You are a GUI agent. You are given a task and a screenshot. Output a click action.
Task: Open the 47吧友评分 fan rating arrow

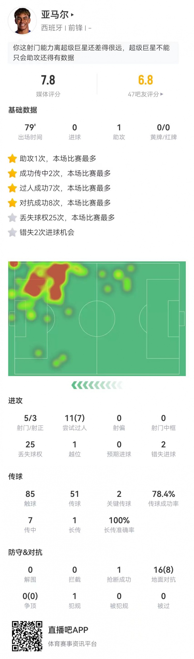(162, 94)
